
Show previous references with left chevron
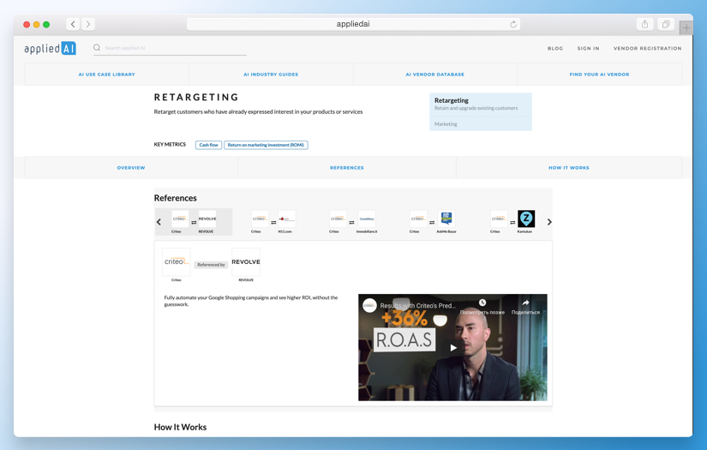coord(159,222)
